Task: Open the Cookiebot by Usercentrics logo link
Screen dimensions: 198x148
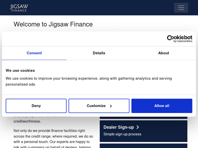Action: pos(180,39)
